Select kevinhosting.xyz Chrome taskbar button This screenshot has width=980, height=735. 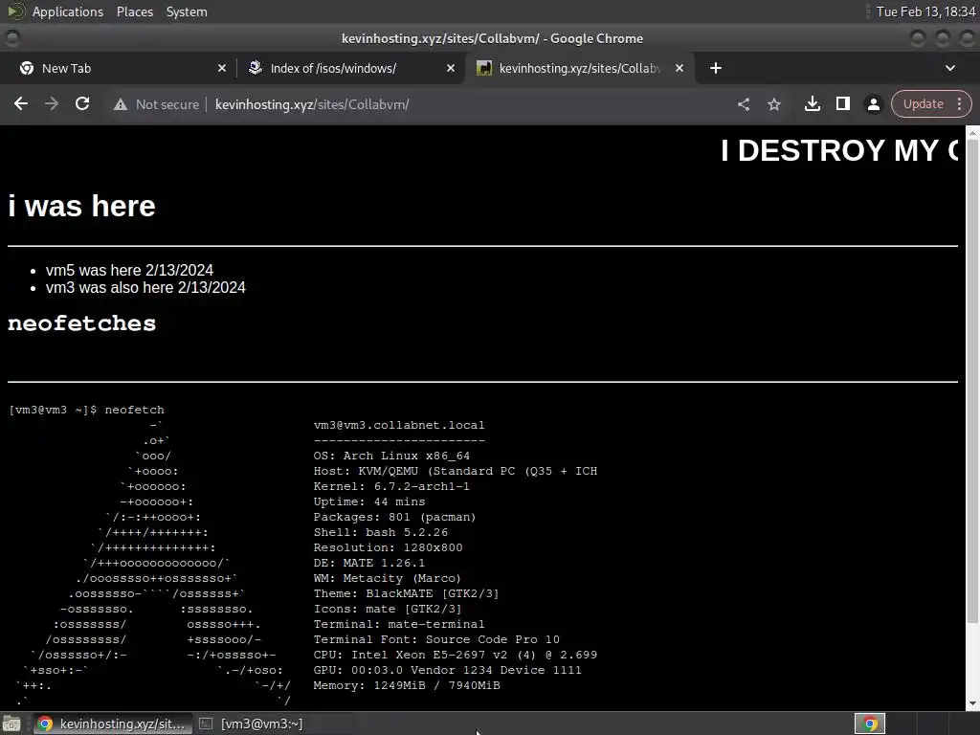(x=111, y=724)
